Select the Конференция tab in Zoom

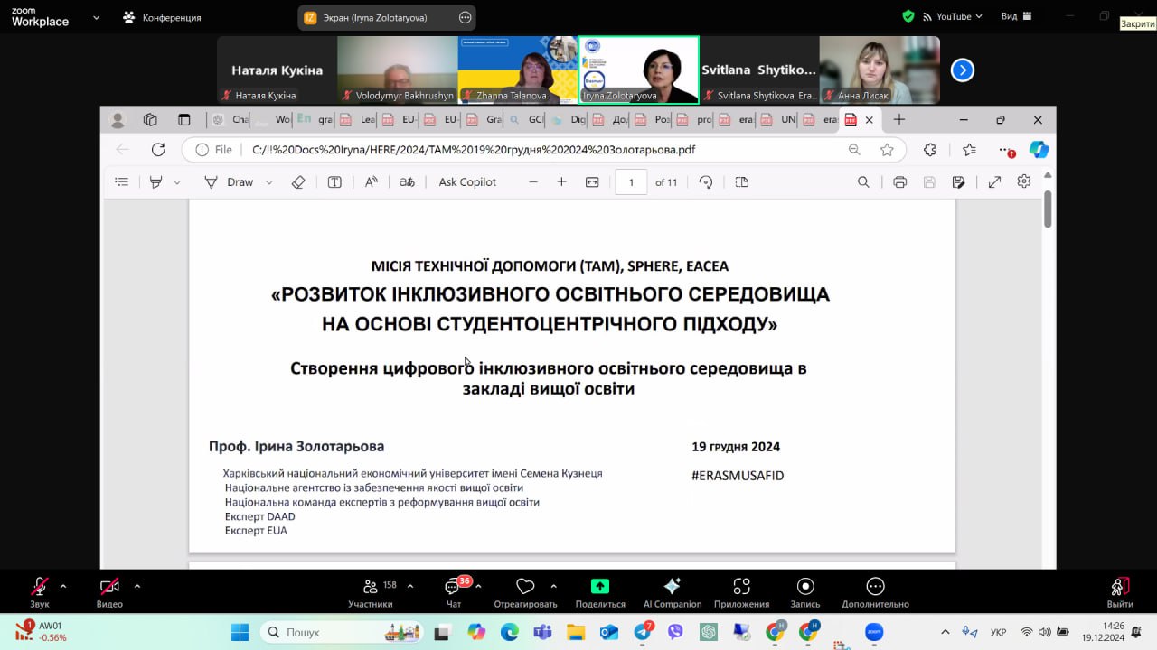pos(163,17)
